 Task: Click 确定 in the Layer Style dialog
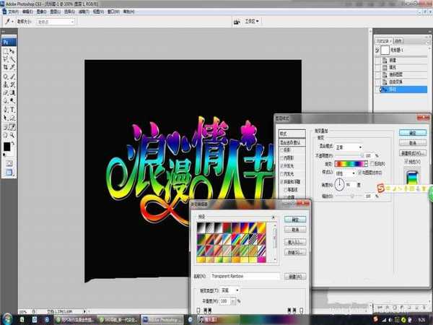(413, 133)
